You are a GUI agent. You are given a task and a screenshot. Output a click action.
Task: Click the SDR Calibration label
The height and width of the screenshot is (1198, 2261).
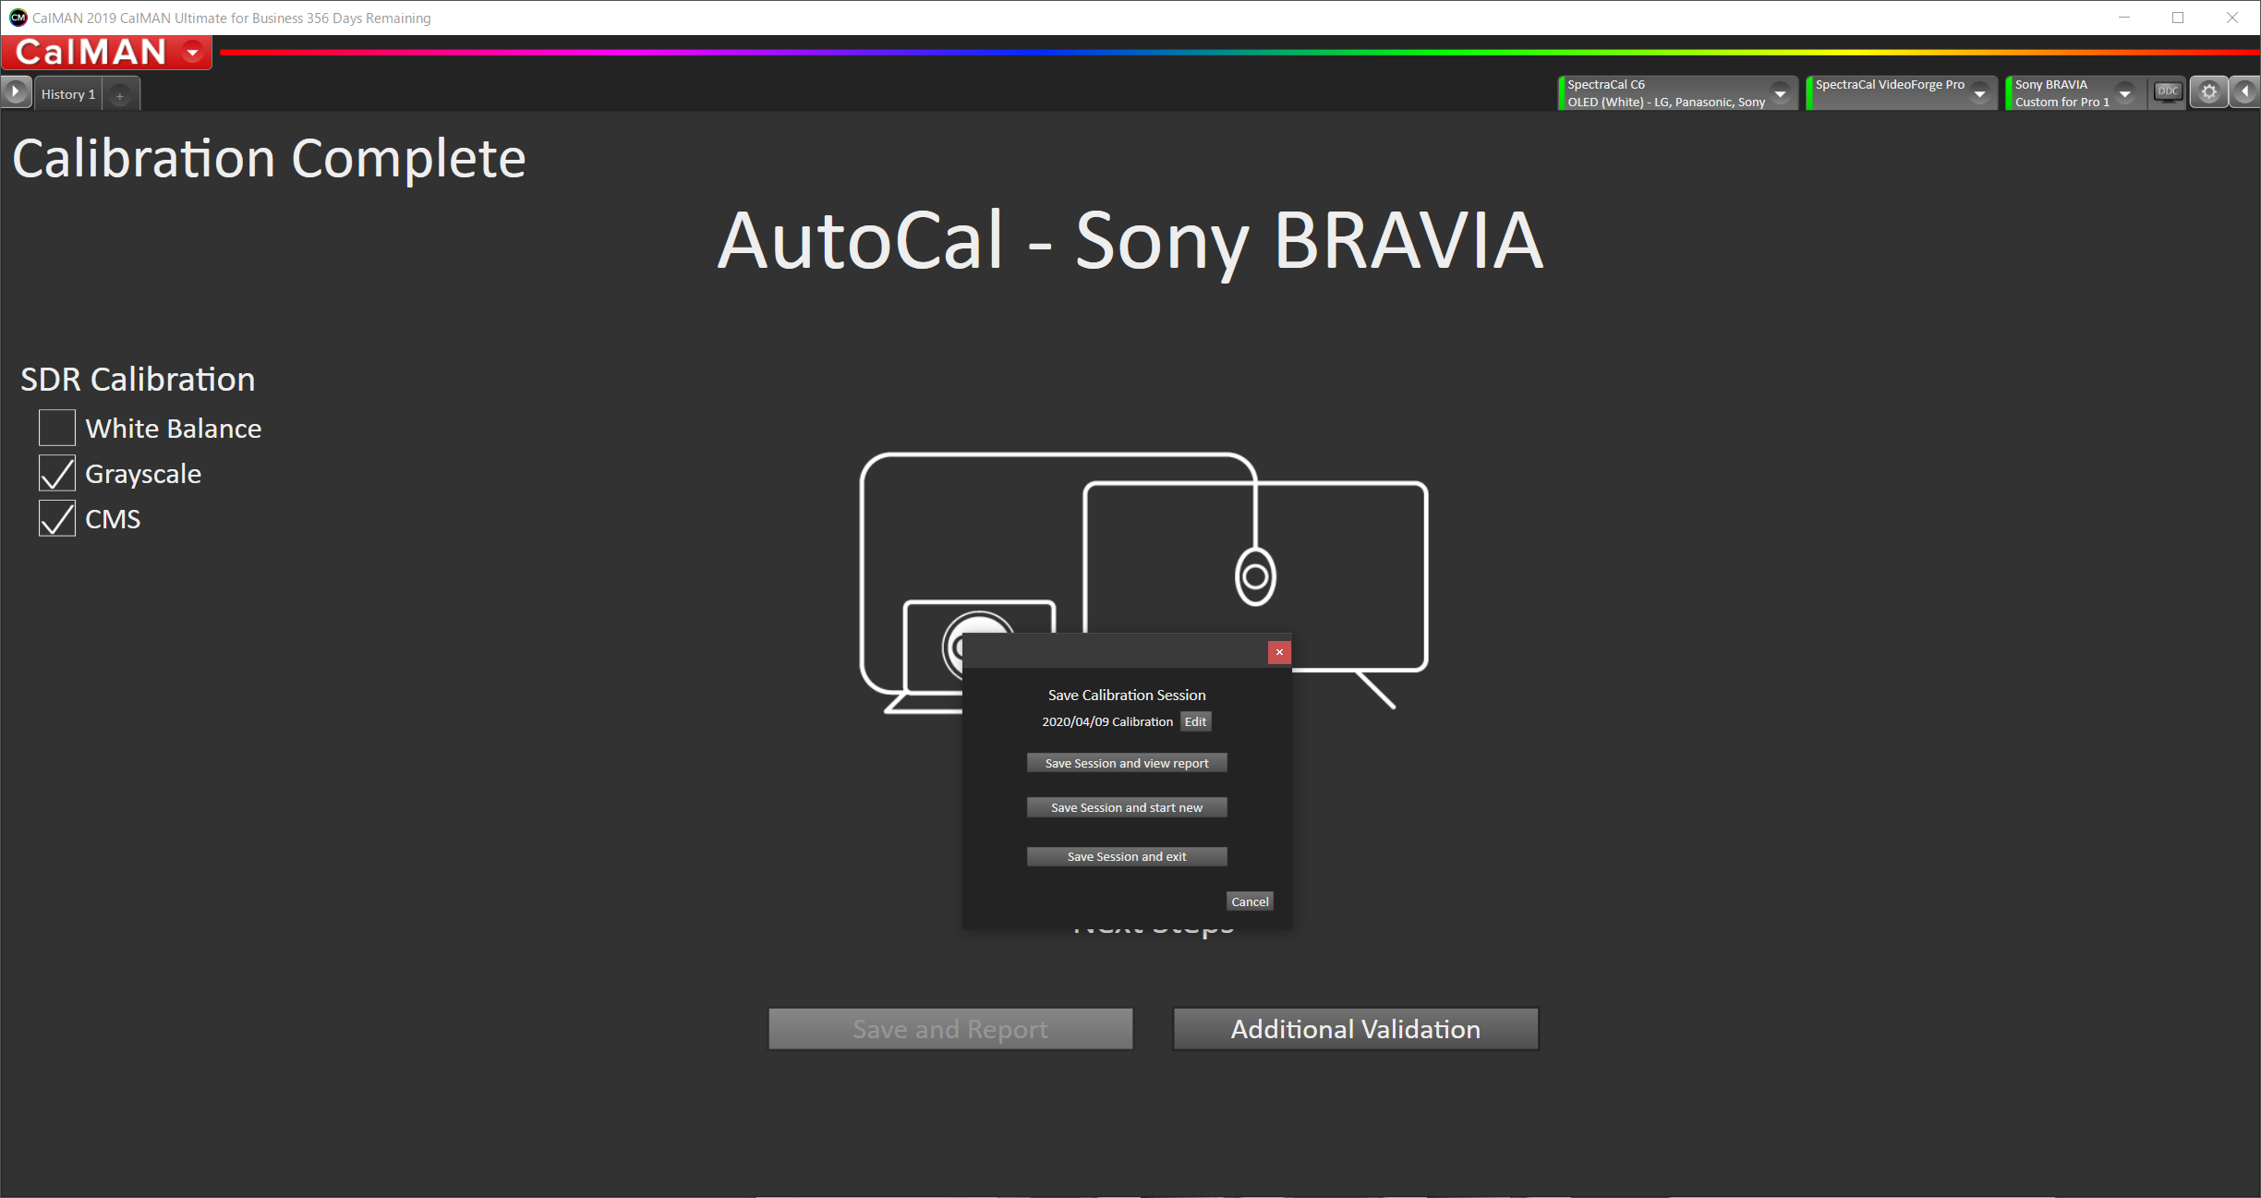[138, 380]
